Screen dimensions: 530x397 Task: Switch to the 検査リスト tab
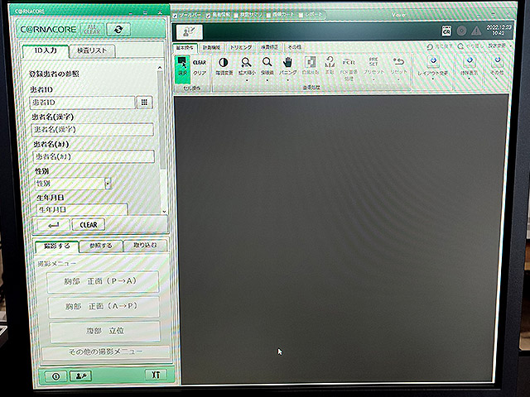[92, 50]
